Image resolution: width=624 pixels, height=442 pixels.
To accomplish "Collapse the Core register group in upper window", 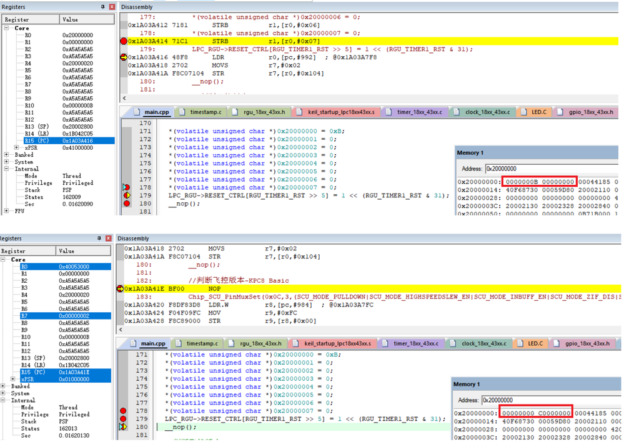I will pos(6,28).
